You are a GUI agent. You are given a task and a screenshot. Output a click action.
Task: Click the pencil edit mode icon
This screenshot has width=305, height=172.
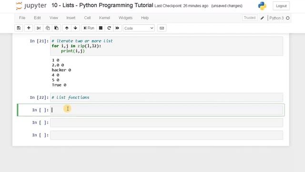(262, 18)
